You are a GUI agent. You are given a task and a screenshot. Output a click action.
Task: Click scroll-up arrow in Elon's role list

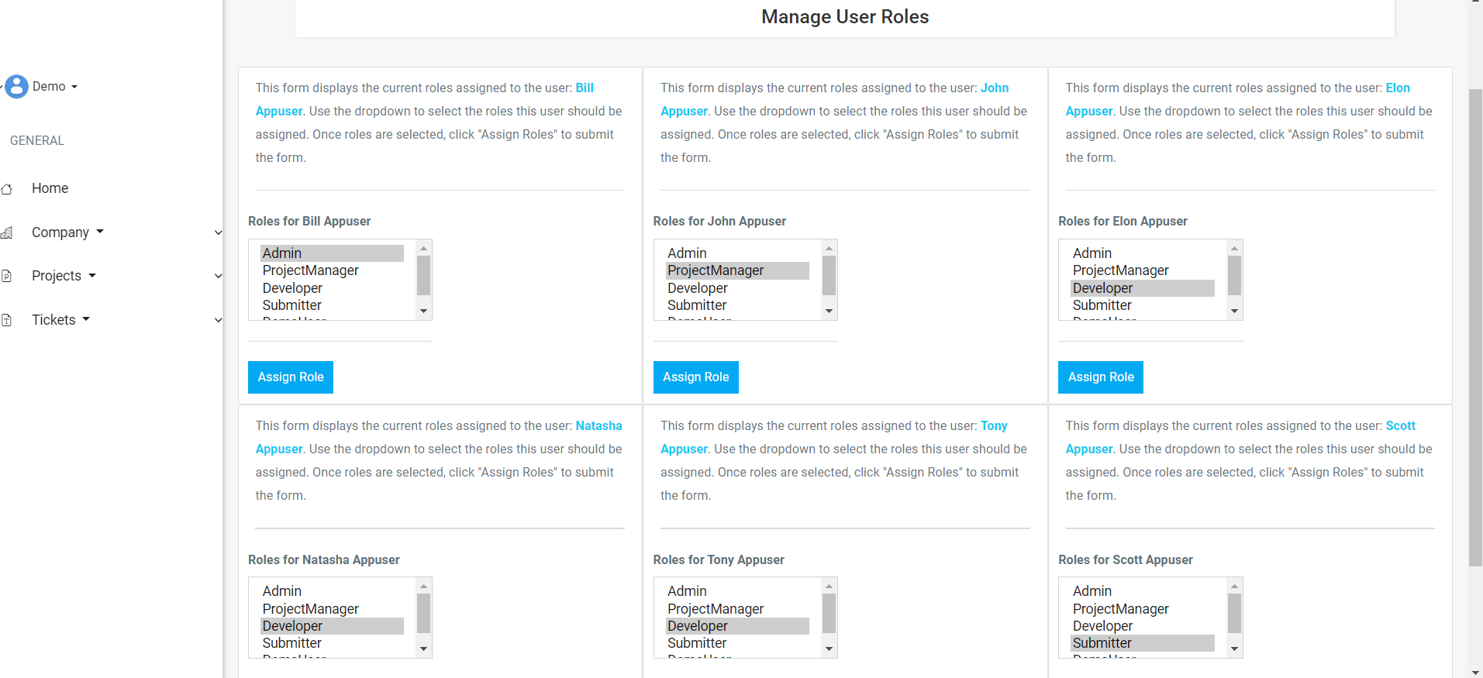(x=1234, y=248)
